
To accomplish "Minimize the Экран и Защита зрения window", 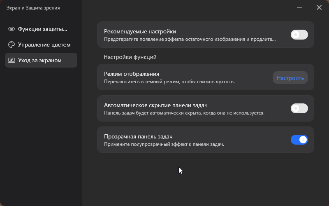I will pyautogui.click(x=300, y=7).
